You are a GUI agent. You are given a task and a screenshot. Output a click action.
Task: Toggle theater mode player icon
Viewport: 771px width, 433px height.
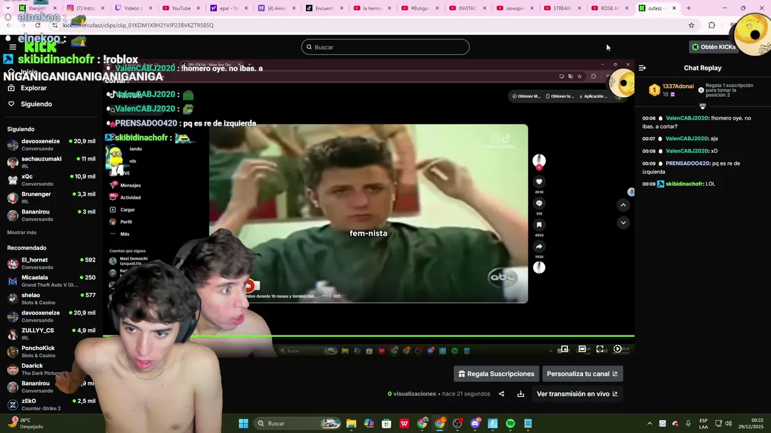(582, 349)
